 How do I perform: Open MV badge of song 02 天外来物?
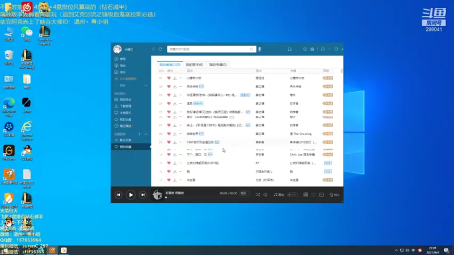pyautogui.click(x=201, y=87)
